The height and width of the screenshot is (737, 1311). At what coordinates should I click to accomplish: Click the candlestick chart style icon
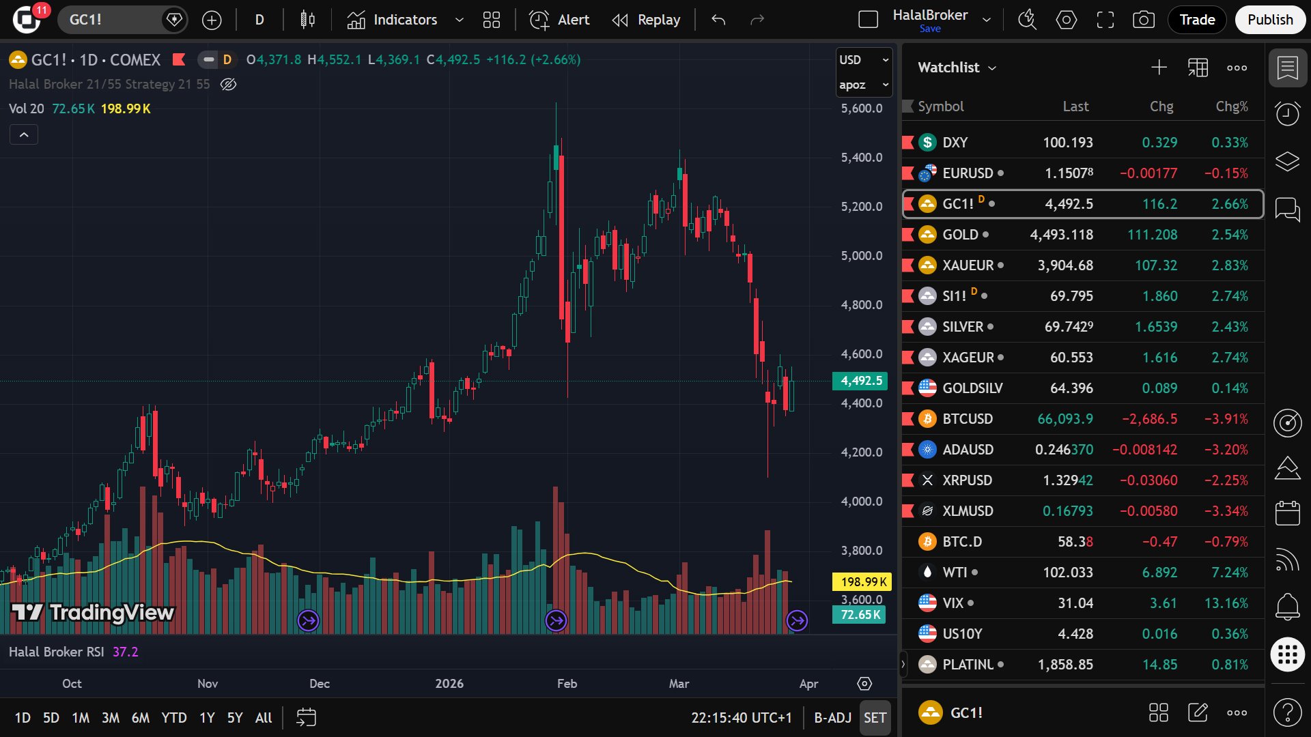(307, 20)
